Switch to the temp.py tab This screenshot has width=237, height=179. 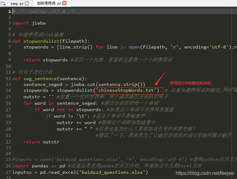coord(17,3)
